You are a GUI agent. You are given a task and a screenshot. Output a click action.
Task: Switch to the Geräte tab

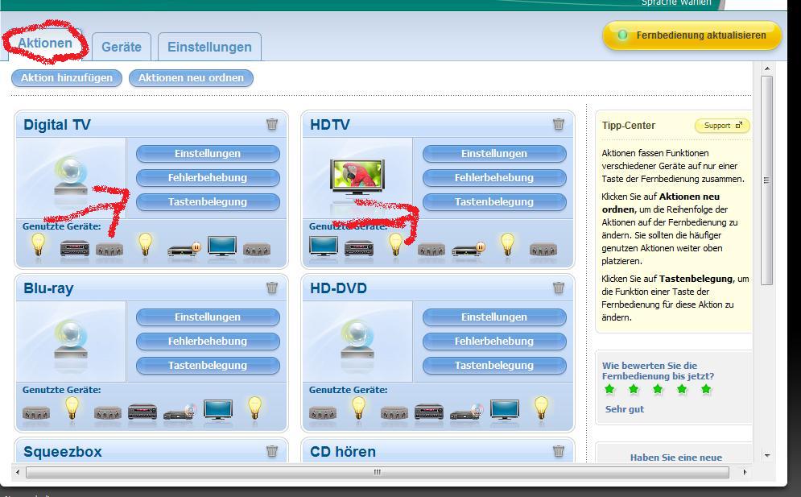coord(122,47)
